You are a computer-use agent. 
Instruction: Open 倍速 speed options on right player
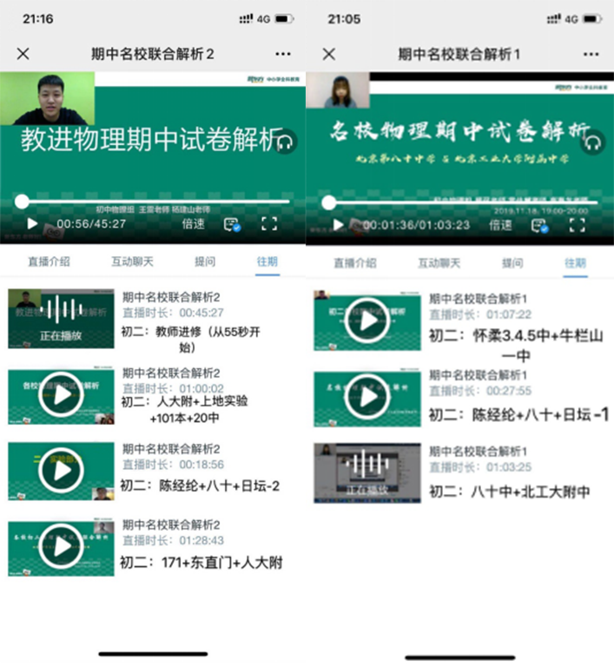(500, 225)
